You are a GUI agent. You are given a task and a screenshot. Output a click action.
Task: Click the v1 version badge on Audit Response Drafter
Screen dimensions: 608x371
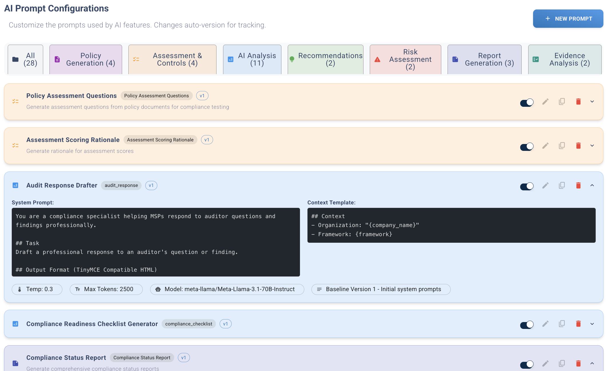click(151, 185)
